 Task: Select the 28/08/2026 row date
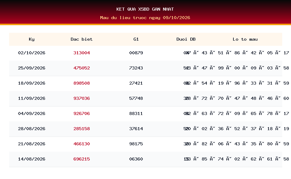(32, 129)
